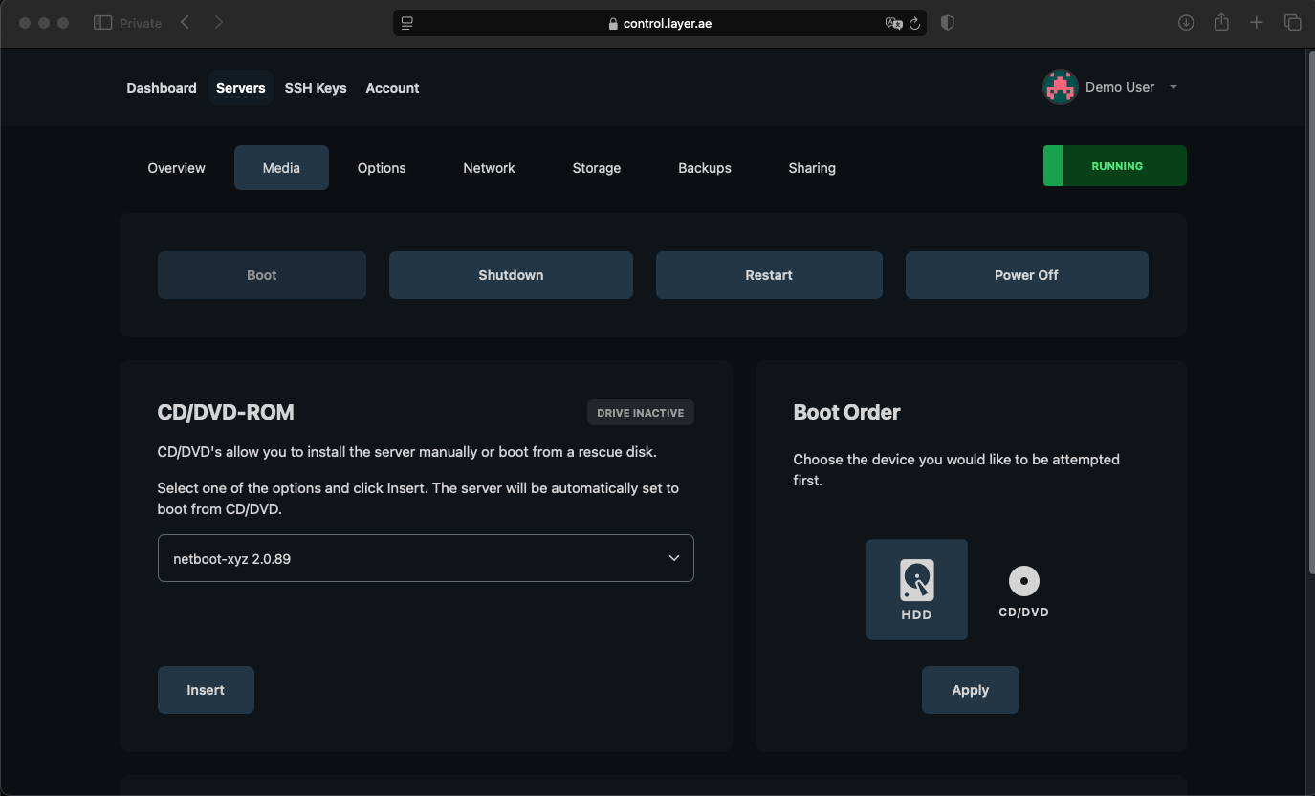Open Dashboard in top navigation

point(162,88)
